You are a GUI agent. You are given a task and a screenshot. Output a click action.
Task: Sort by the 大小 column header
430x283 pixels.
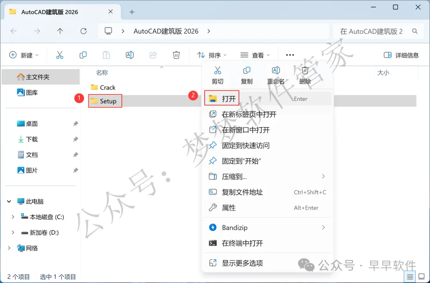[383, 73]
